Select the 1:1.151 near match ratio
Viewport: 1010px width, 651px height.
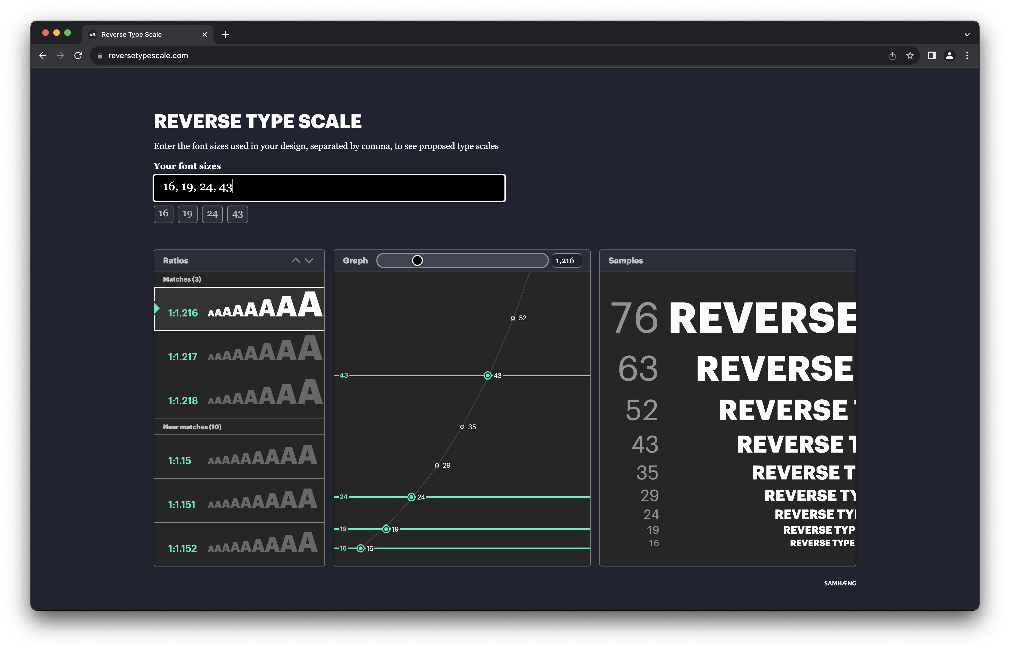(x=239, y=501)
